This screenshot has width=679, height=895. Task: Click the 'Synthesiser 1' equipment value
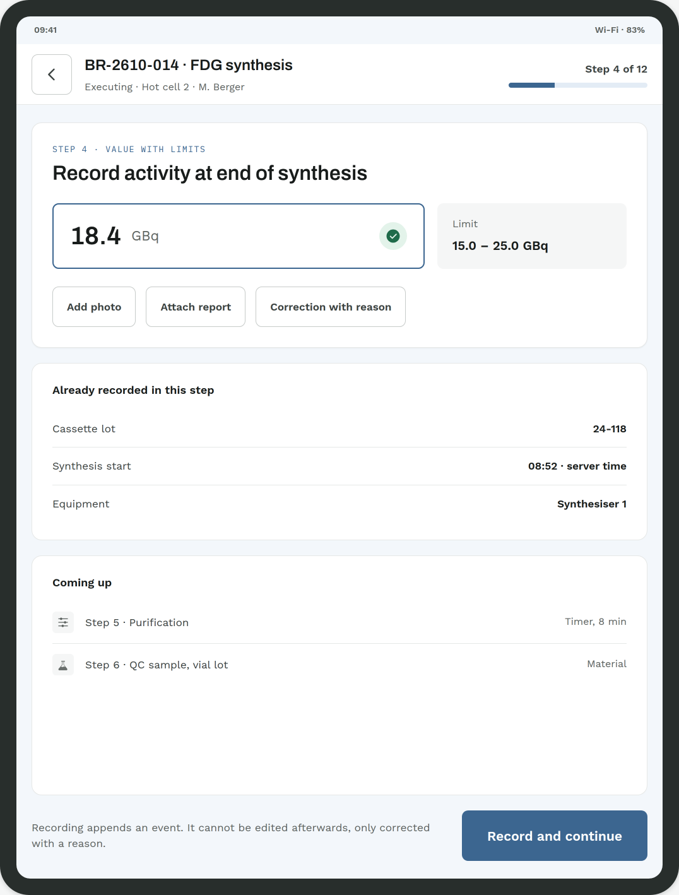pos(592,504)
